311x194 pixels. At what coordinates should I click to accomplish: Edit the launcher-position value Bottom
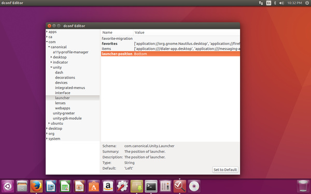pyautogui.click(x=140, y=54)
